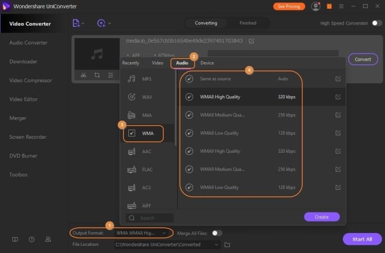Edit the WMA9 Low Quality preset
This screenshot has width=385, height=253.
point(338,187)
